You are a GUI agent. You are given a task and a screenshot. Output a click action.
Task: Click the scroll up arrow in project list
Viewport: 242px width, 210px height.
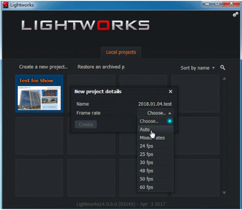tap(224, 78)
